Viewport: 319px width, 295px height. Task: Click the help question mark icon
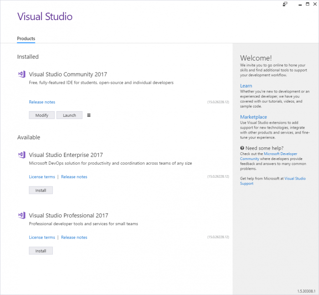pos(242,148)
